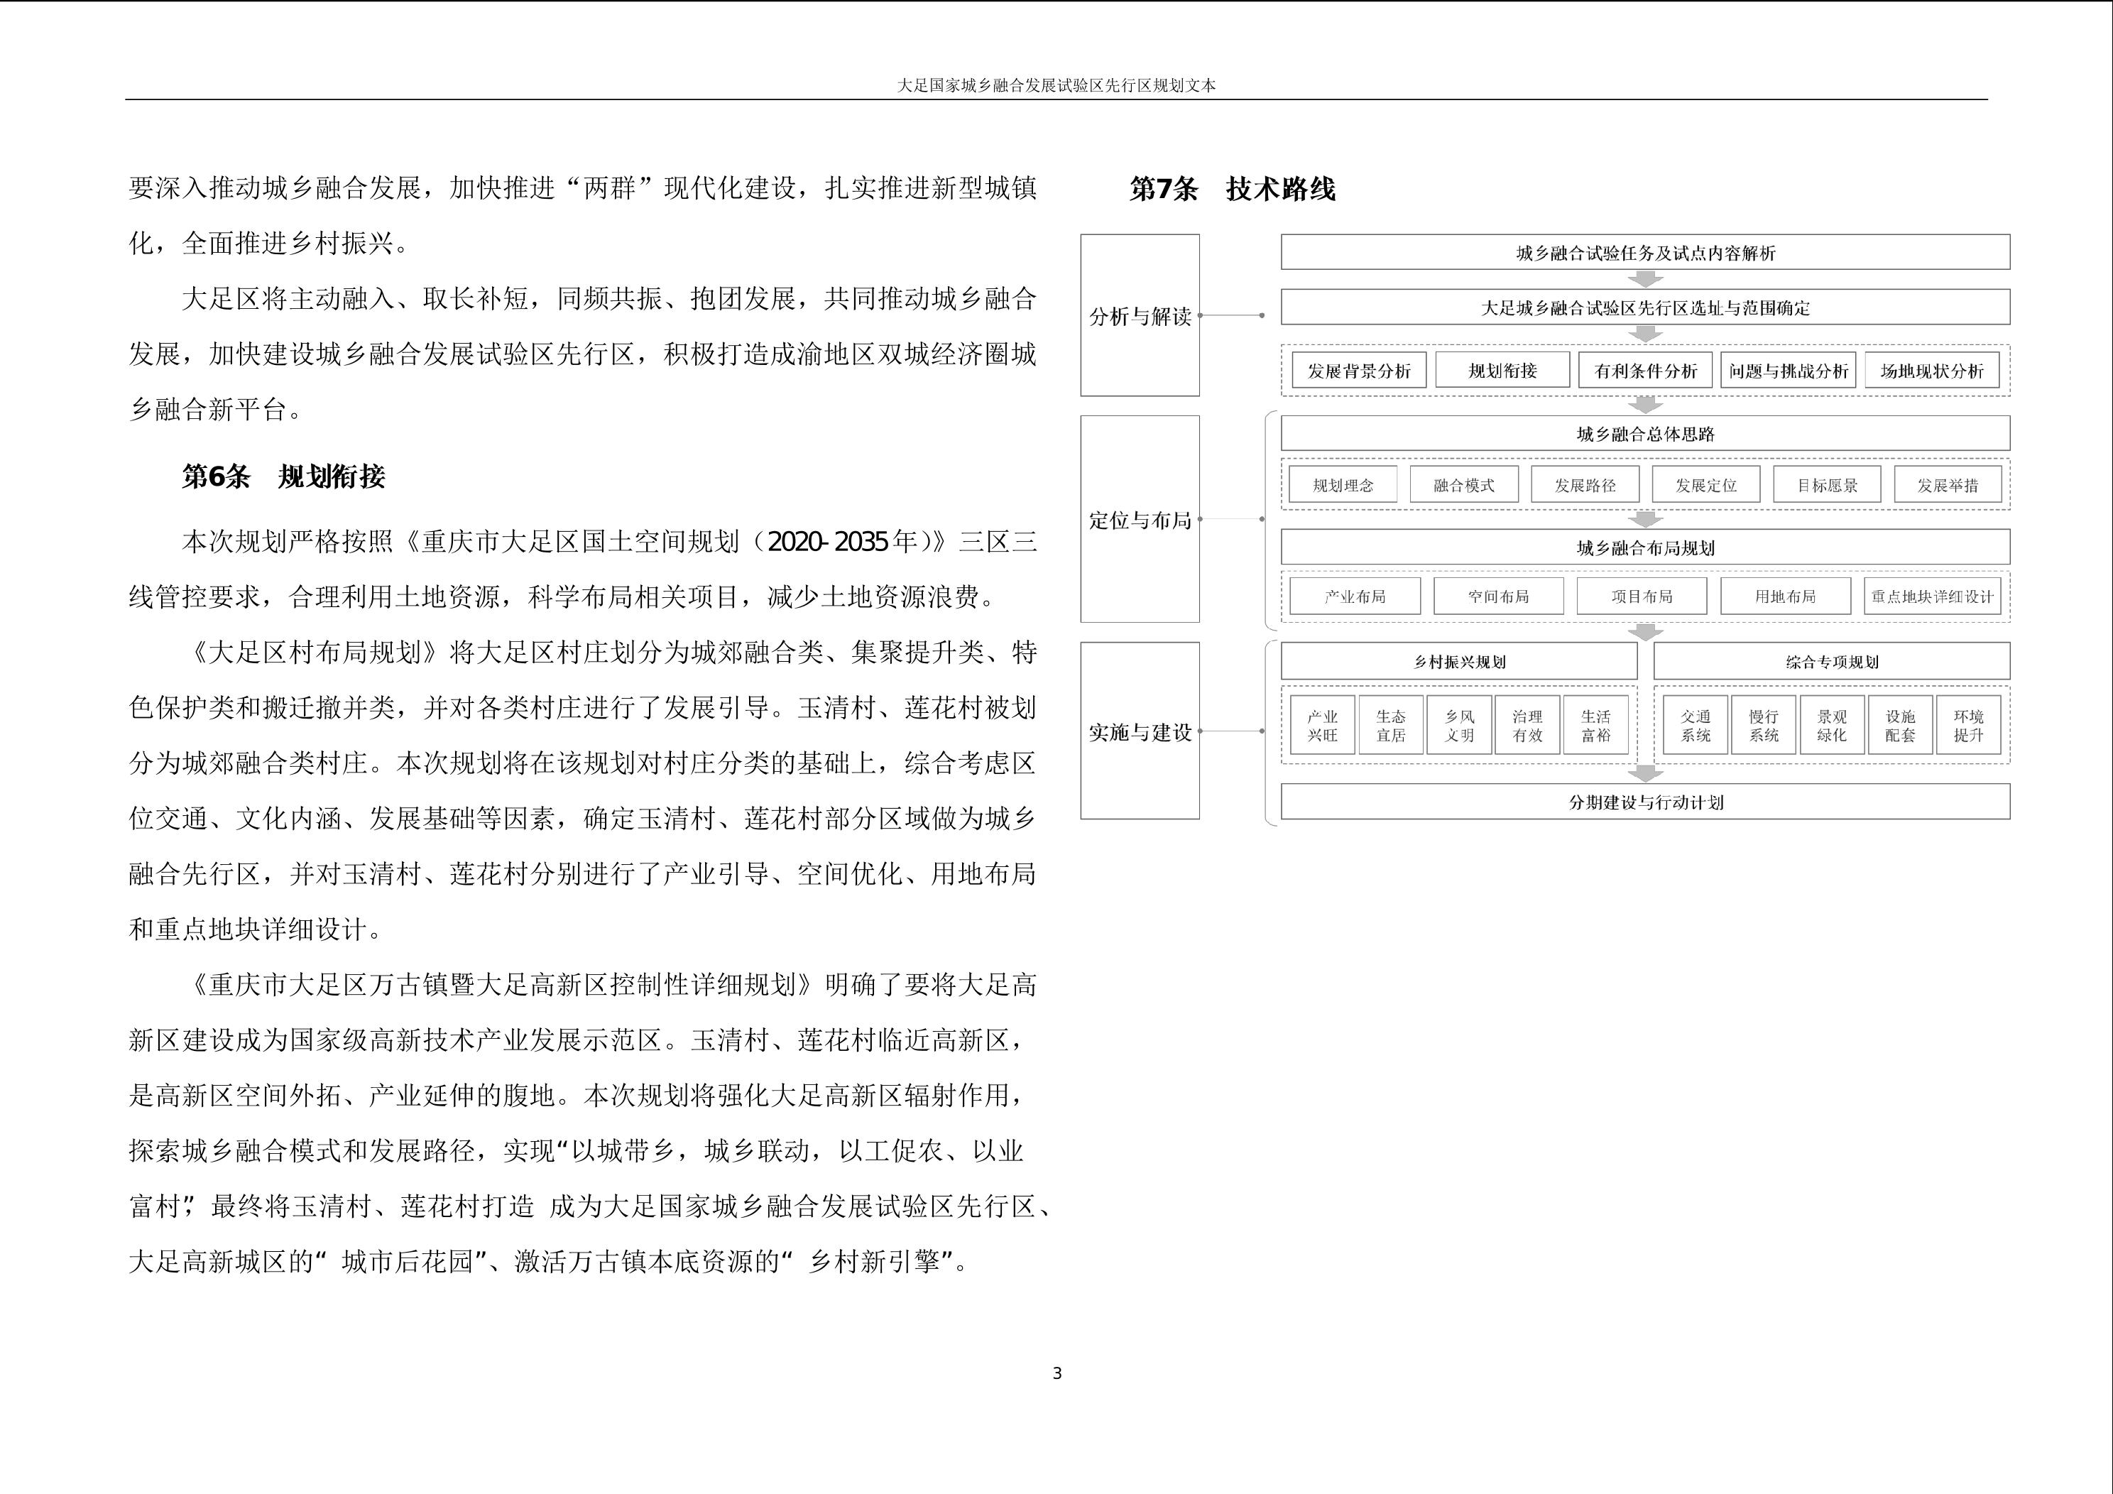Screen dimensions: 2113x1494
Task: Click the line beginning 大足区将主动融入
Action: (609, 298)
